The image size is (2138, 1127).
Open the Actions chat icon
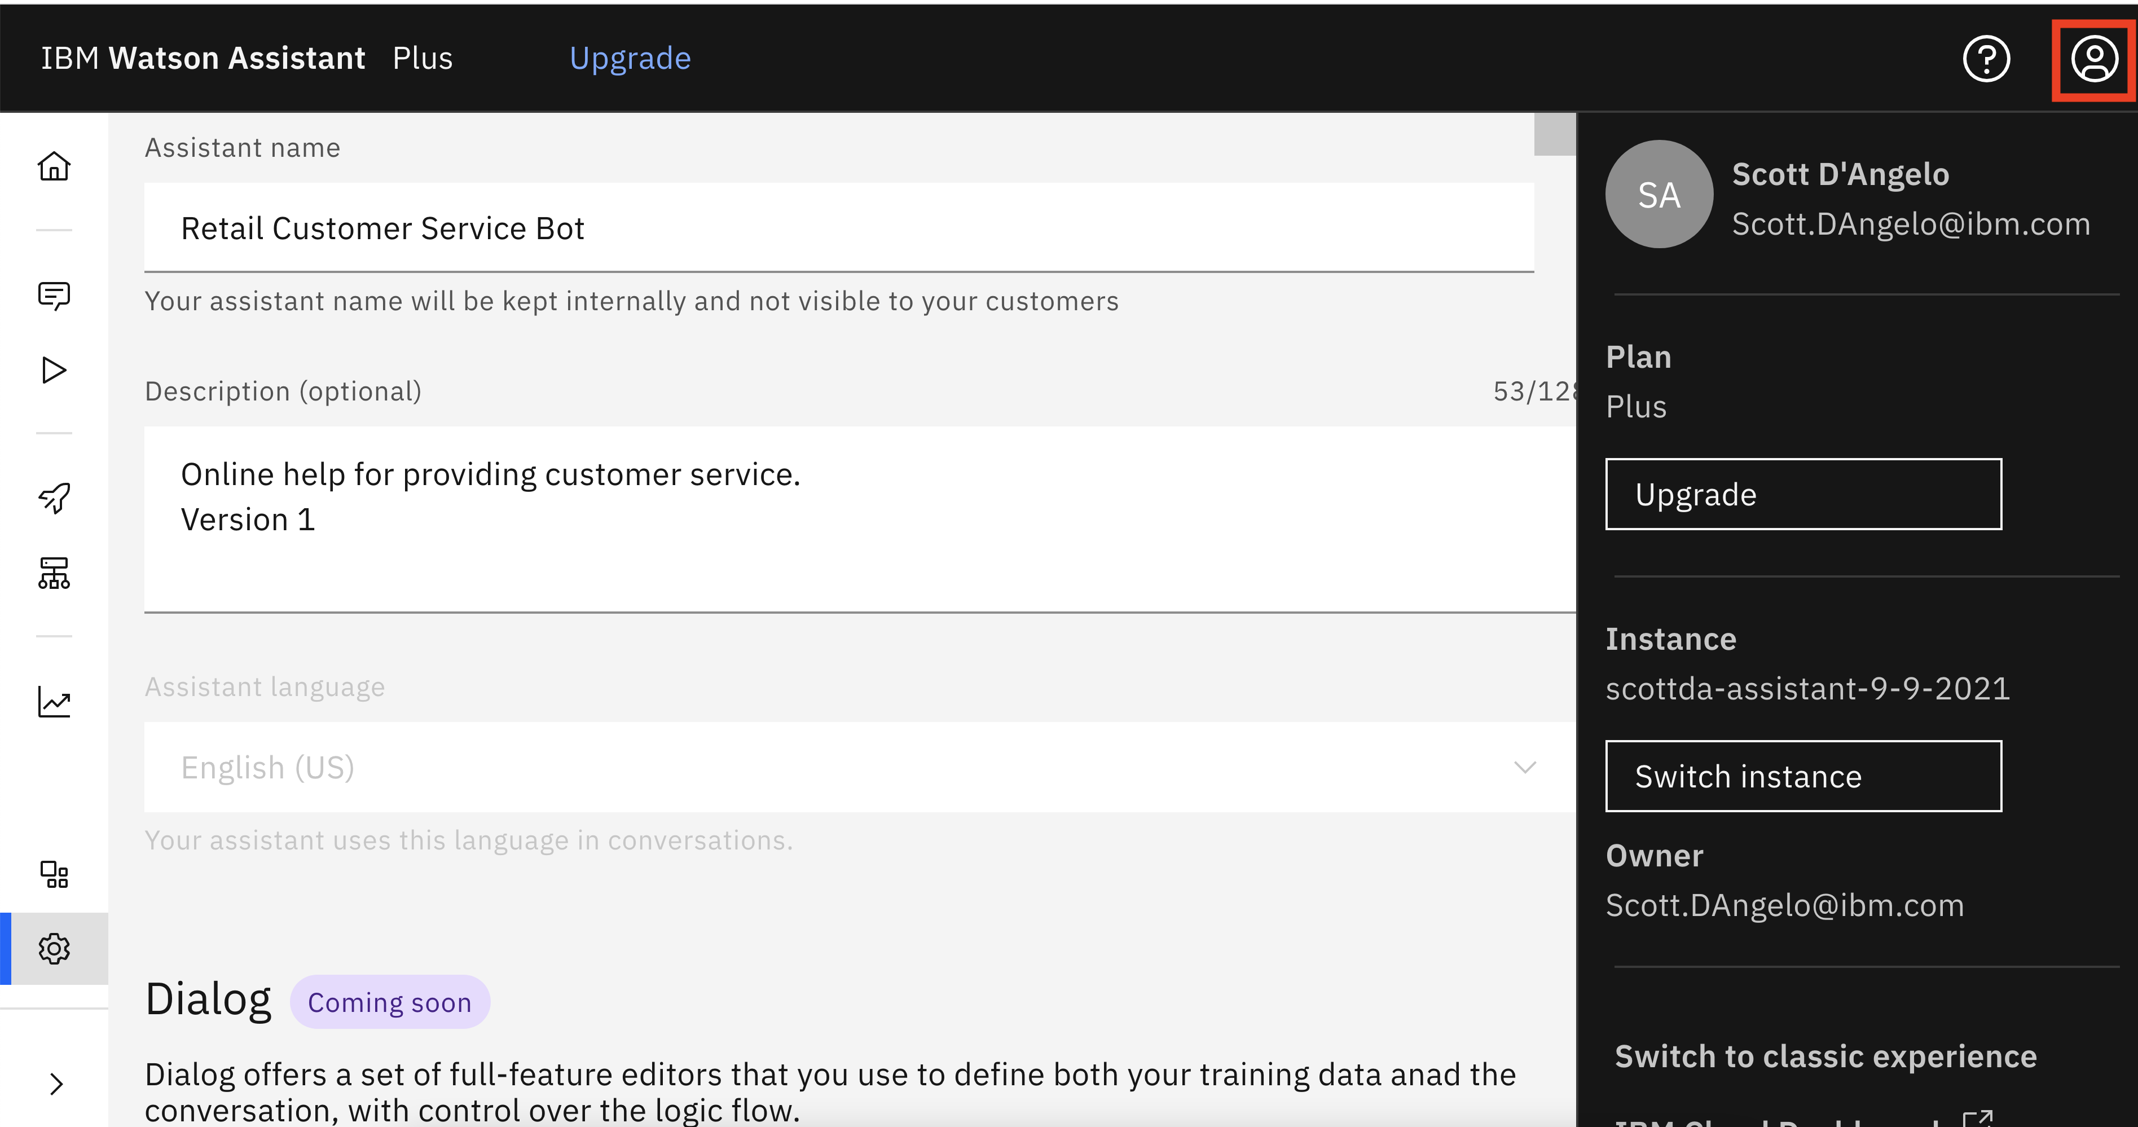point(54,294)
